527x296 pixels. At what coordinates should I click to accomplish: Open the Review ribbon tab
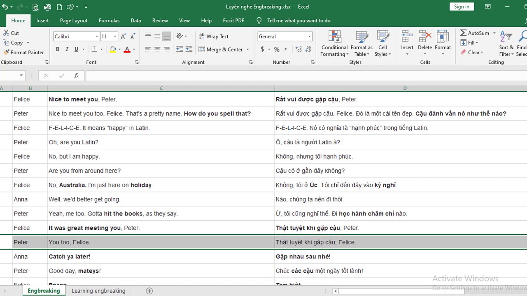160,21
